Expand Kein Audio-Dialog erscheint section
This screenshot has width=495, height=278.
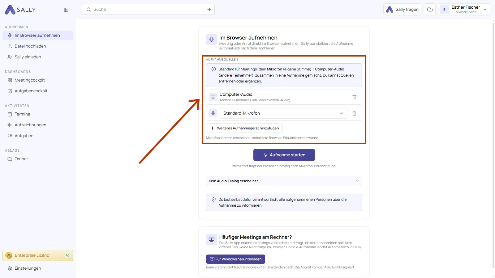click(x=284, y=181)
